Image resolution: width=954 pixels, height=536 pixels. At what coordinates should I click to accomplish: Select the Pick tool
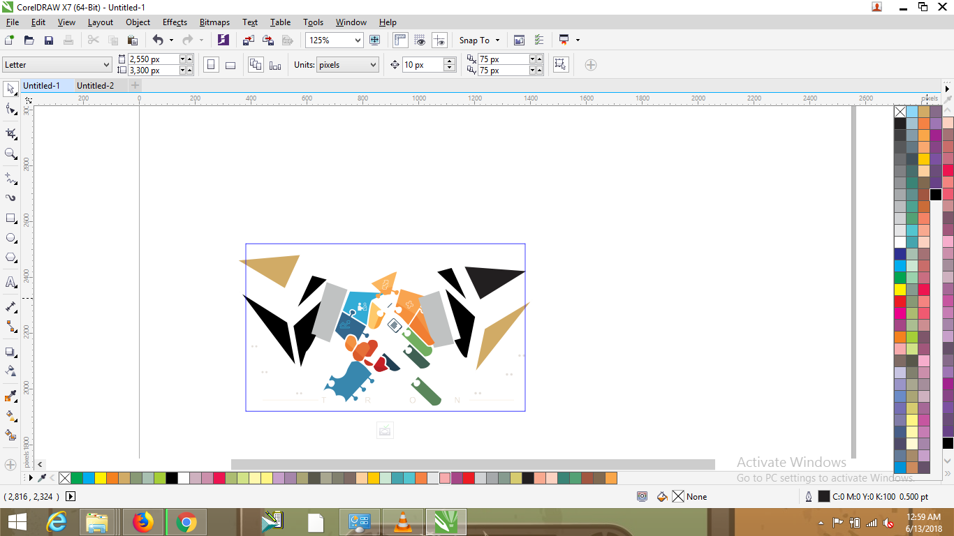(10, 89)
